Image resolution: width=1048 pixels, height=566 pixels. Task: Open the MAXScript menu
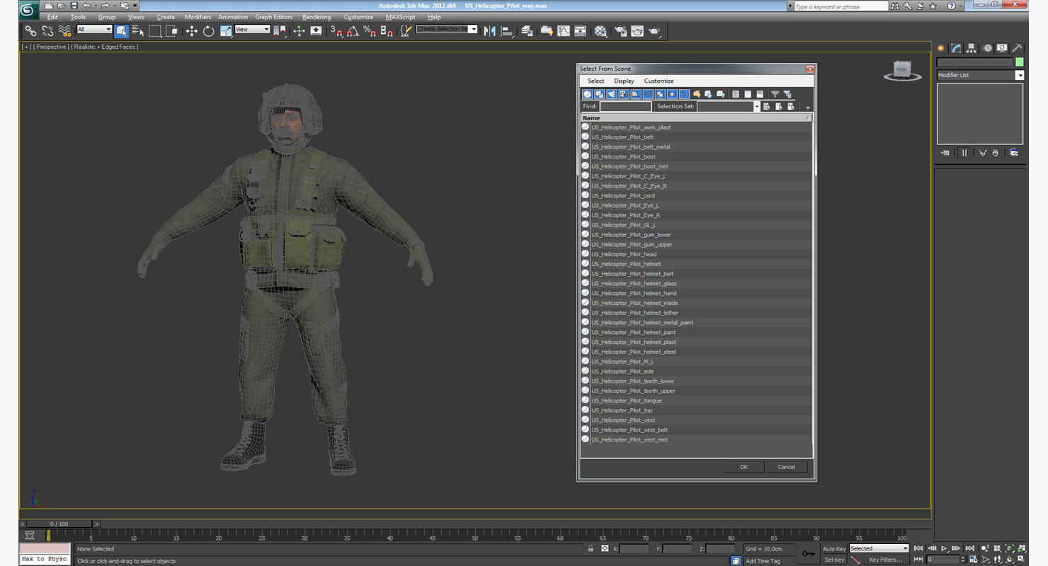tap(400, 17)
